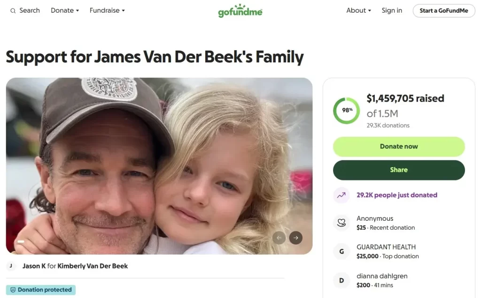Click the GoFundMe logo

pyautogui.click(x=240, y=11)
